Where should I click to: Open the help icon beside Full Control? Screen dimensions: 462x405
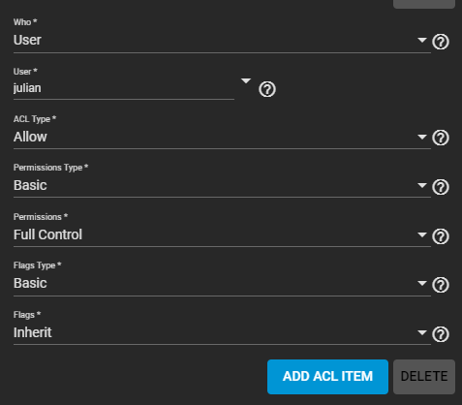[x=441, y=236]
